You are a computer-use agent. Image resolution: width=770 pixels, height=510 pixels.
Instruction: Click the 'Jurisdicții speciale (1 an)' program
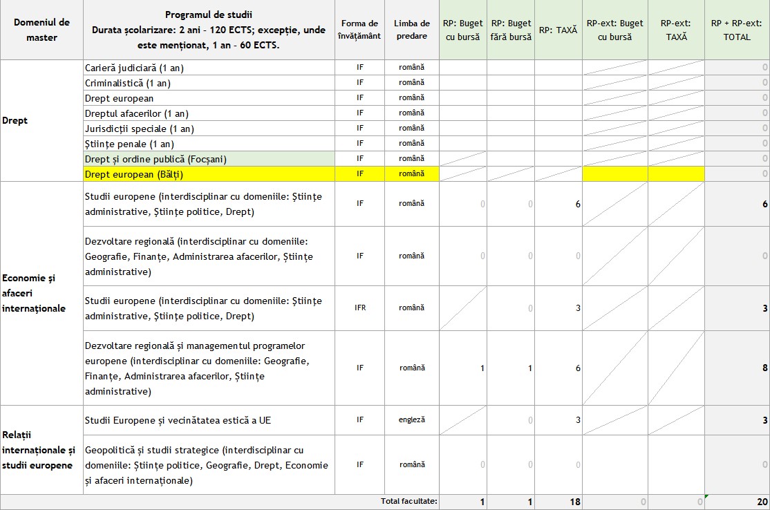[209, 129]
